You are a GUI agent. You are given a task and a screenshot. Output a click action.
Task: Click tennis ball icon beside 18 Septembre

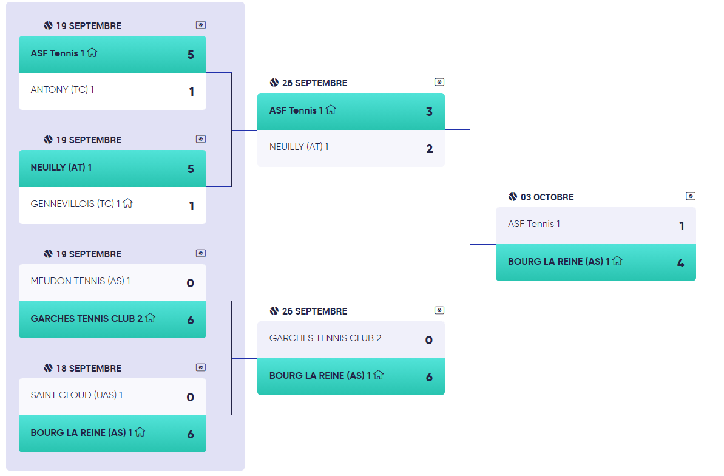[x=49, y=368]
